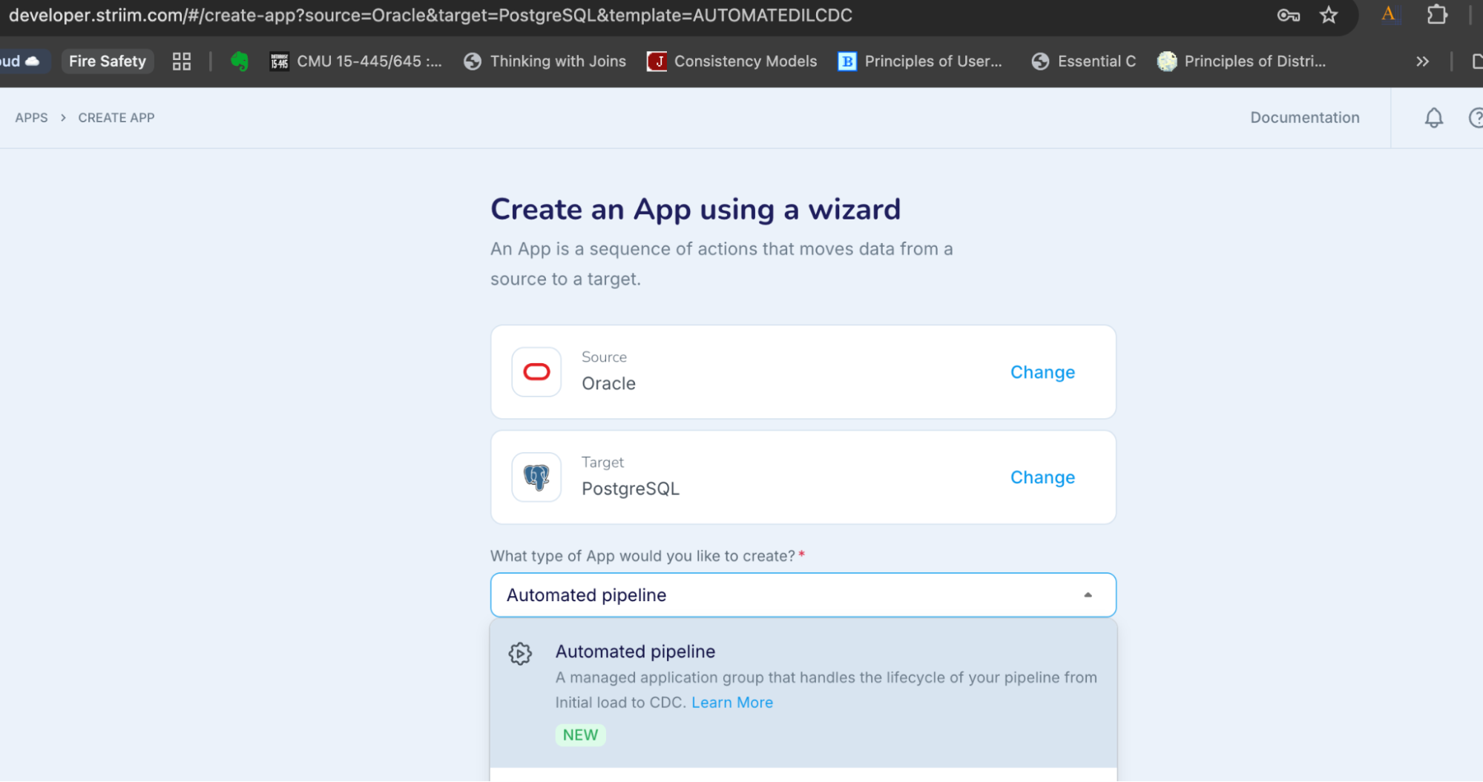Open the Extensions puzzle icon
The height and width of the screenshot is (782, 1483).
point(1437,15)
